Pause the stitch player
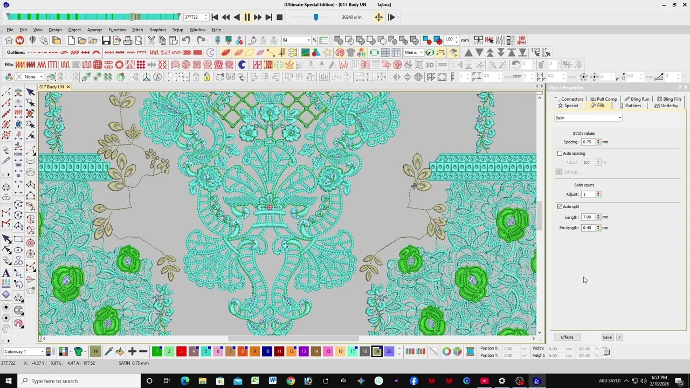The image size is (690, 388). click(247, 17)
